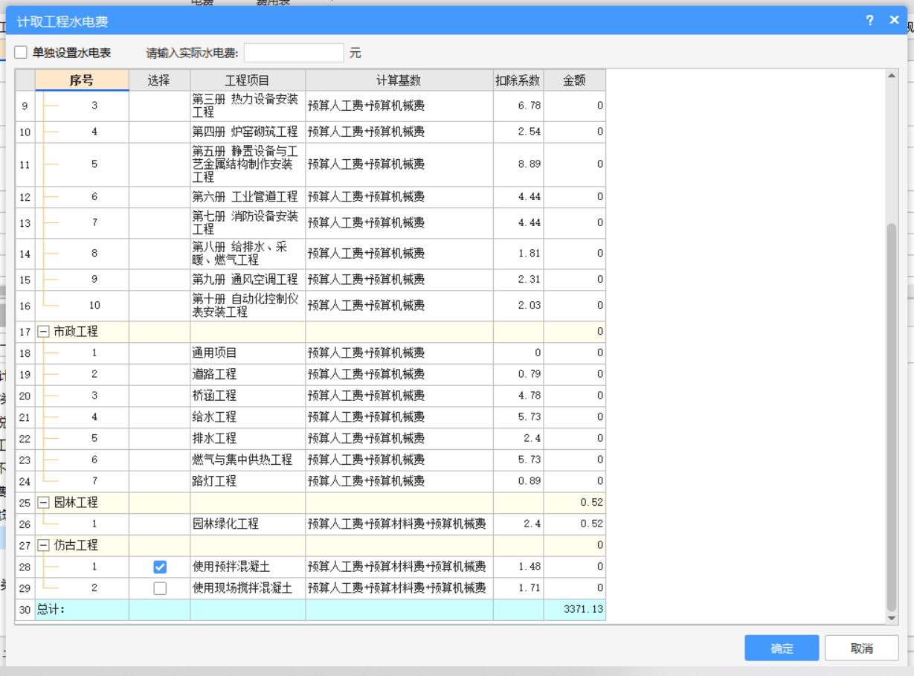Select 排水工程 cell
Image resolution: width=914 pixels, height=676 pixels.
coord(248,439)
